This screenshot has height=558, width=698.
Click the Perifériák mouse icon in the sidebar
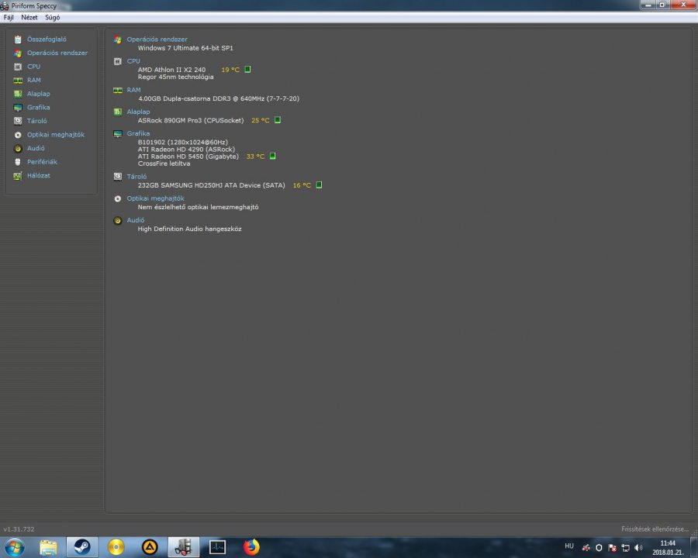click(18, 162)
